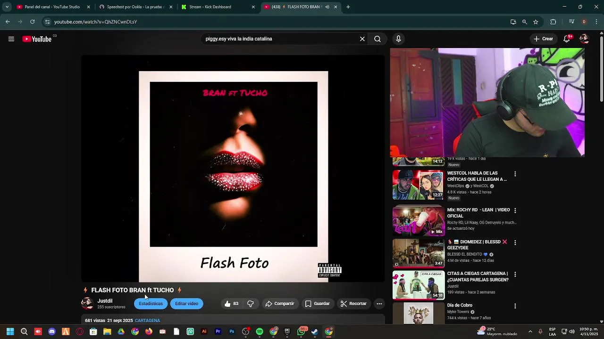Screen dimensions: 604x339
Task: Open Windows taskbar search
Action: click(x=24, y=331)
